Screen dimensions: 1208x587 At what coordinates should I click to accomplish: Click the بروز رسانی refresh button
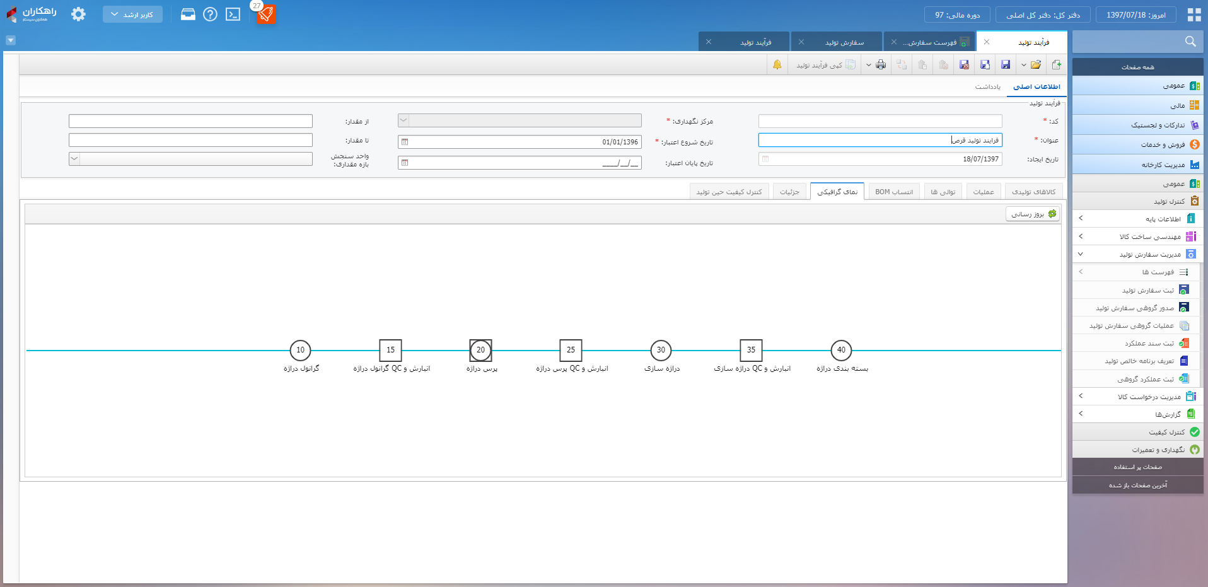tap(1033, 214)
